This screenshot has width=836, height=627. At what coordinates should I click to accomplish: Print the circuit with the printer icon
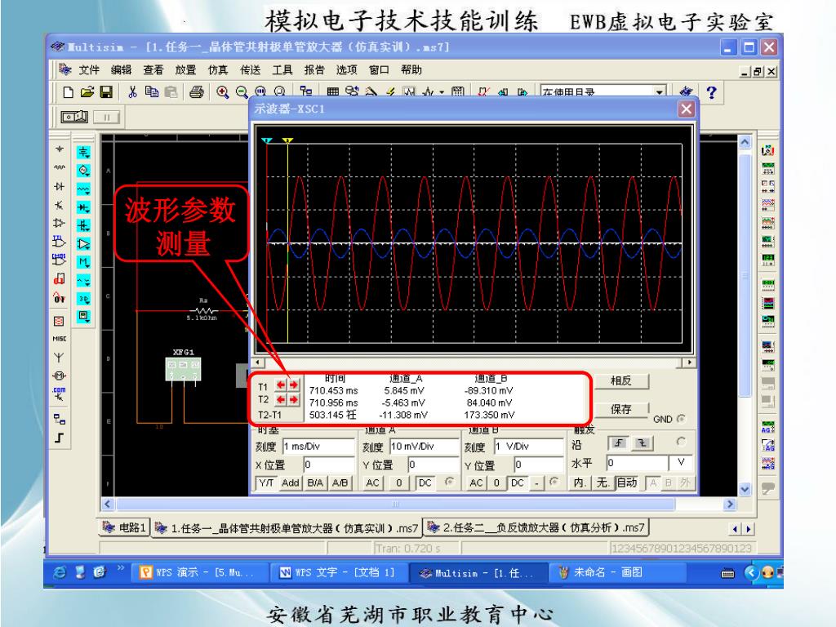(196, 92)
